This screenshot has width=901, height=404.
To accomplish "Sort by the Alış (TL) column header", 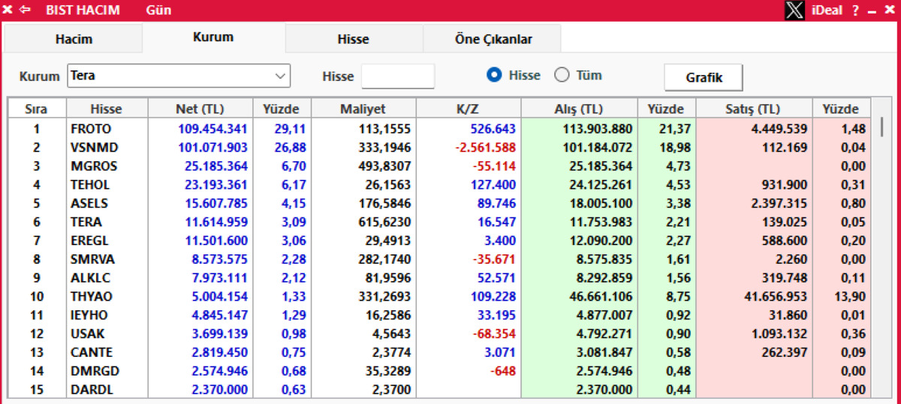I will [x=579, y=109].
